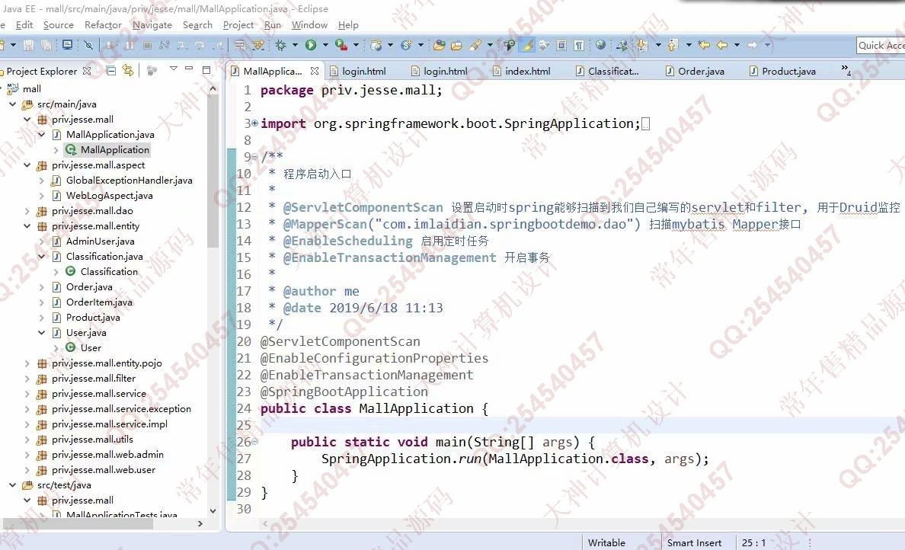Select WebLogAspect.java in the tree
The height and width of the screenshot is (550, 905).
[110, 196]
